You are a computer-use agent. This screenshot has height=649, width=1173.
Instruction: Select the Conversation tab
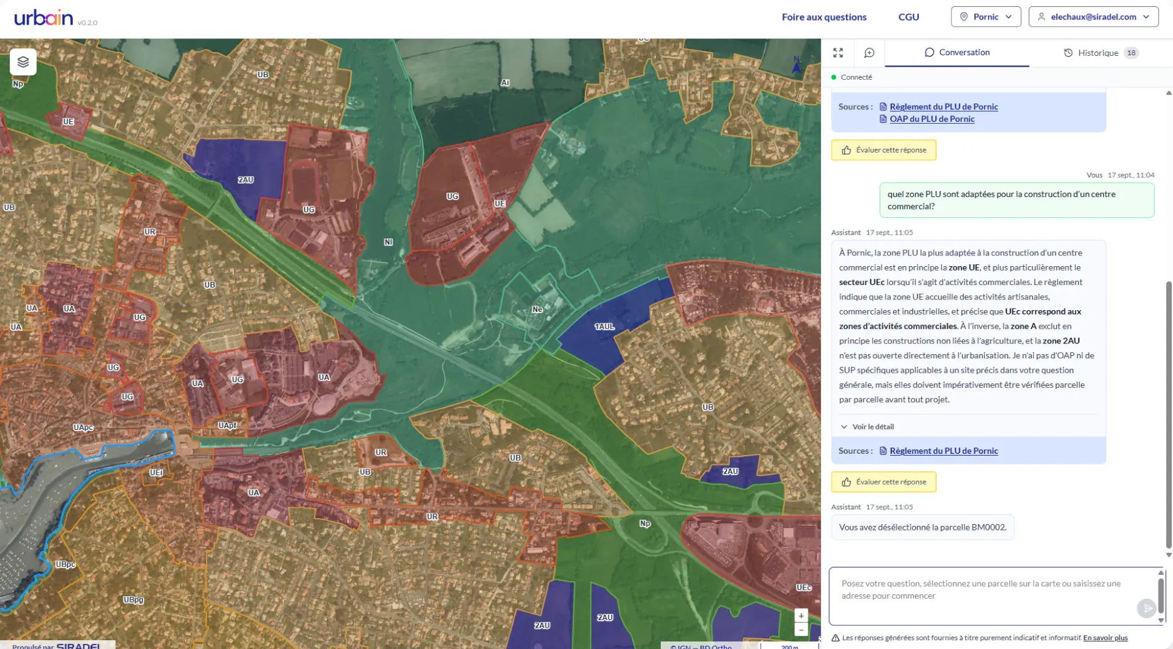click(957, 53)
